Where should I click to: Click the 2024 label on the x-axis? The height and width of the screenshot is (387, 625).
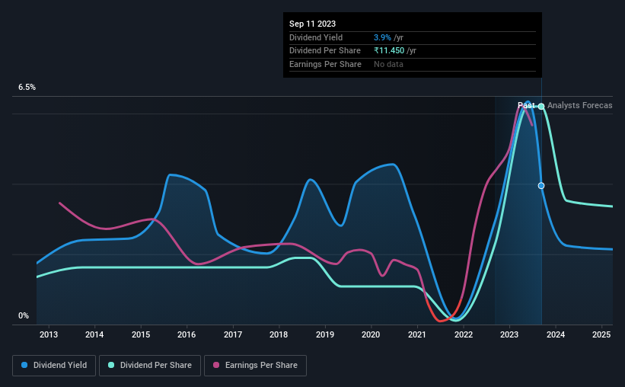pyautogui.click(x=556, y=334)
